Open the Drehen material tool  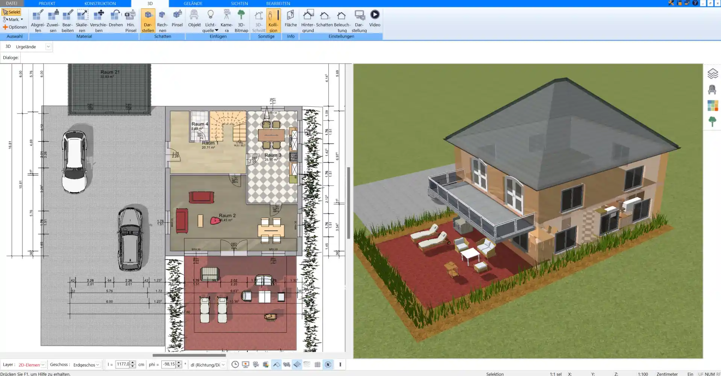click(x=115, y=20)
